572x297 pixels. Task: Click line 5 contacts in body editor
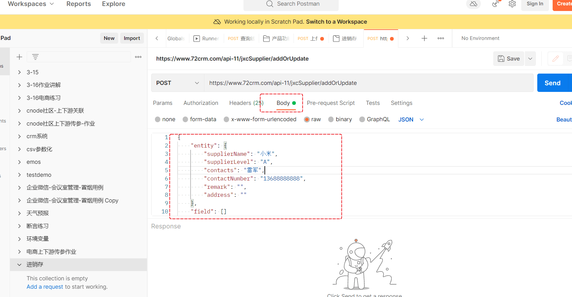(220, 170)
